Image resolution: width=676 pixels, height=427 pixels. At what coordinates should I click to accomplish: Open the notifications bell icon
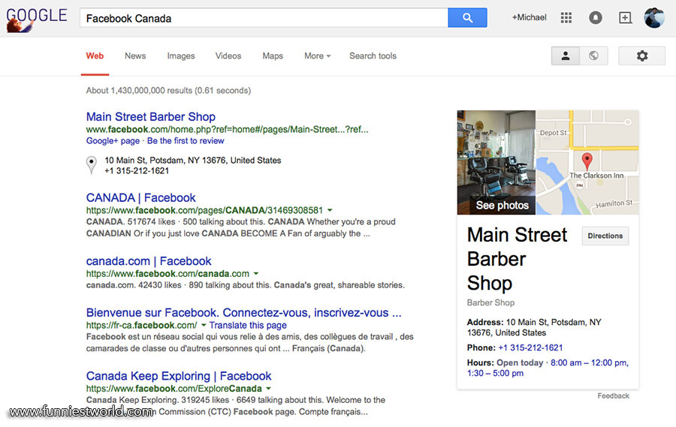click(x=596, y=18)
